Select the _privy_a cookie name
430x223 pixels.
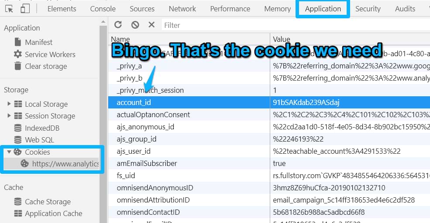tap(129, 66)
